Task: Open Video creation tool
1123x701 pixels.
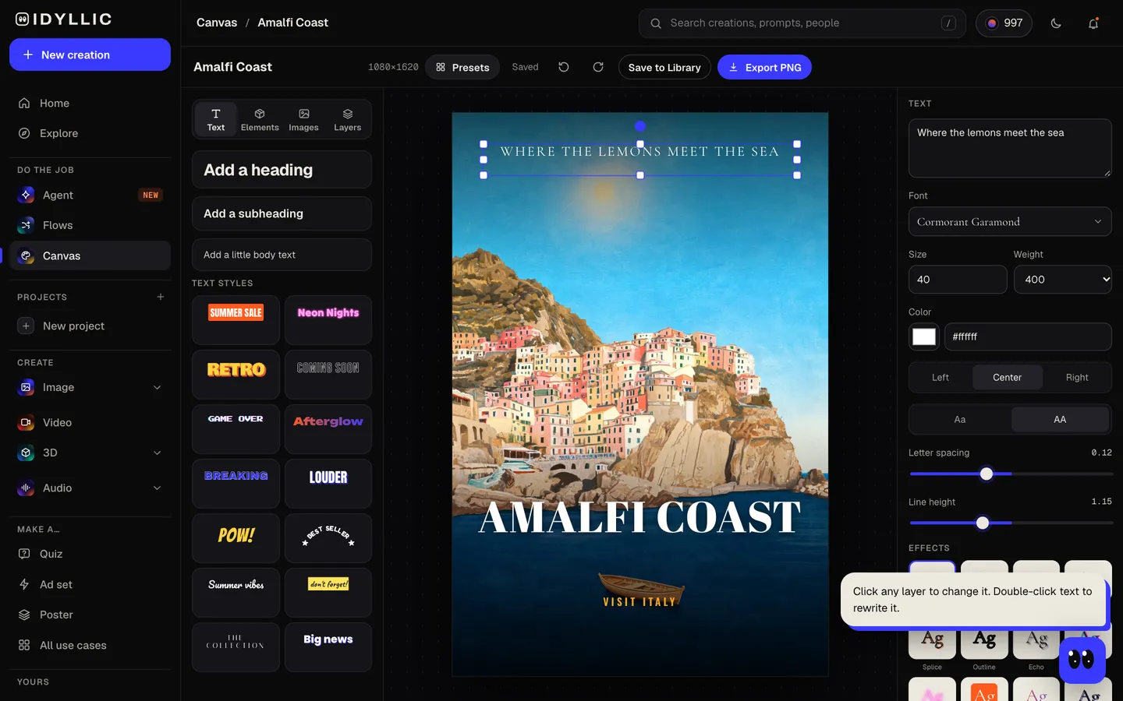Action: coord(90,422)
